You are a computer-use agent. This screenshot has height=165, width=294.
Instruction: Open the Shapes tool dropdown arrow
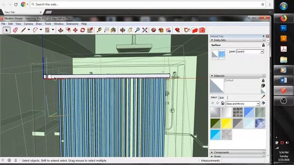tap(53, 30)
